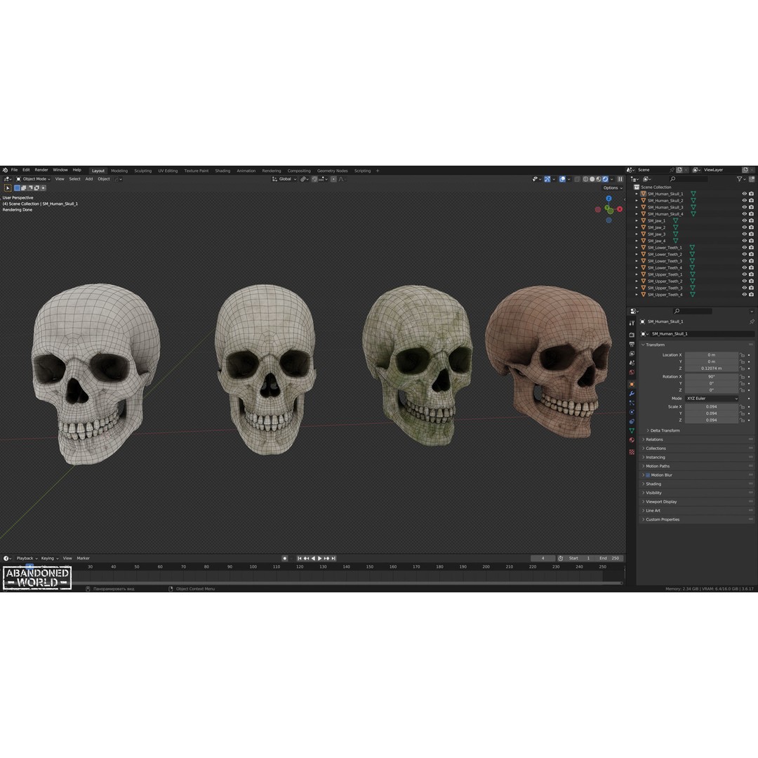The height and width of the screenshot is (758, 758).
Task: Hide SM_Jaw_3 with its eye icon
Action: 745,234
